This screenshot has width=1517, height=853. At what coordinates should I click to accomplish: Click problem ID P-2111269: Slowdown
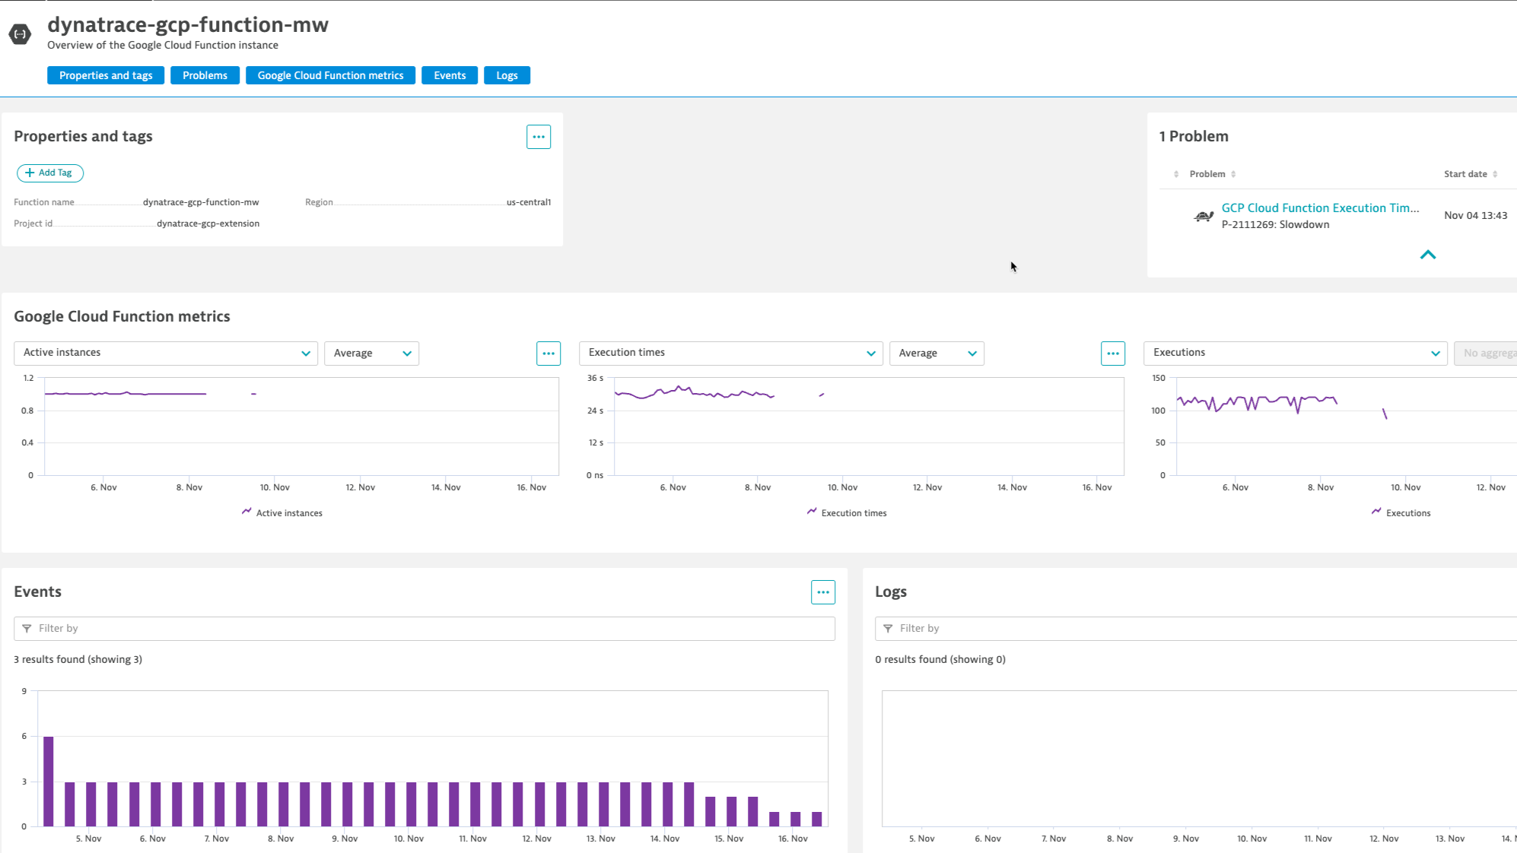coord(1275,225)
